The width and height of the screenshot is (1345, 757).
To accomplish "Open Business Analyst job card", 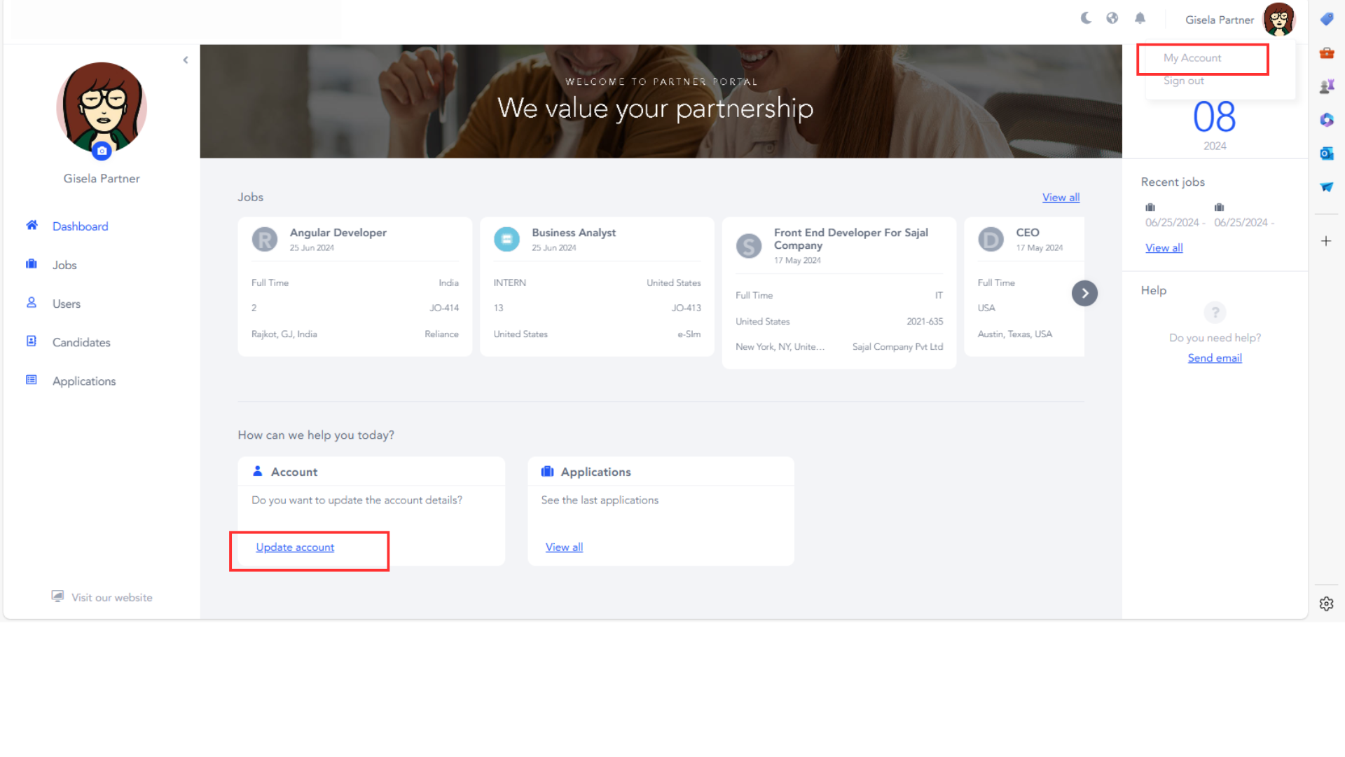I will point(597,287).
